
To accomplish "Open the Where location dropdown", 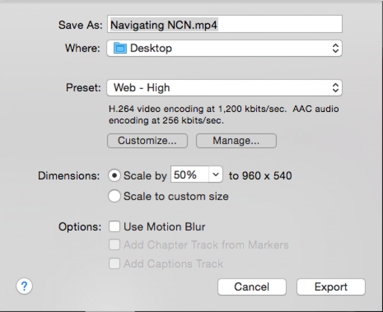I will tap(224, 48).
